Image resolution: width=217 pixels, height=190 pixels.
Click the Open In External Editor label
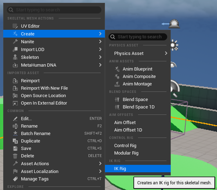coord(44,103)
